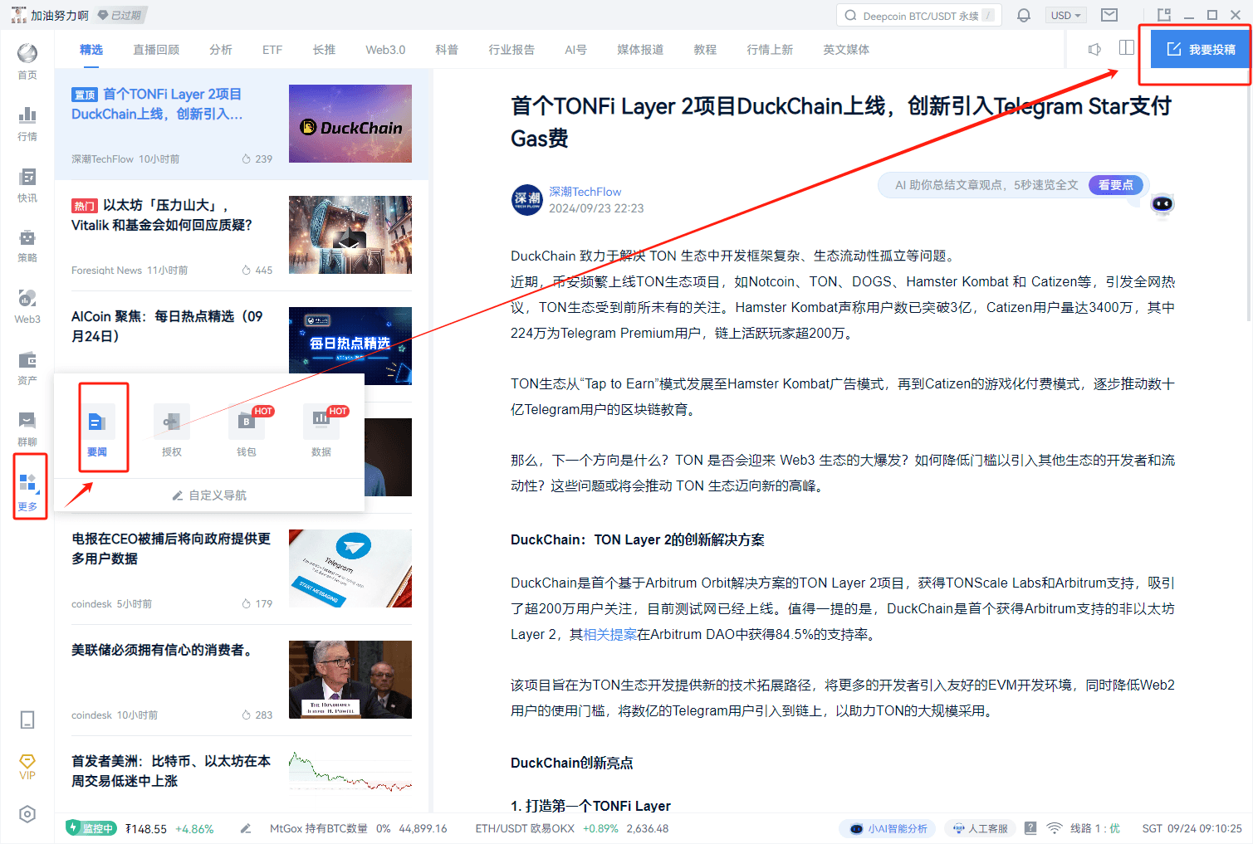The width and height of the screenshot is (1253, 844).
Task: Switch to the 英文媒体 tab
Action: (846, 50)
